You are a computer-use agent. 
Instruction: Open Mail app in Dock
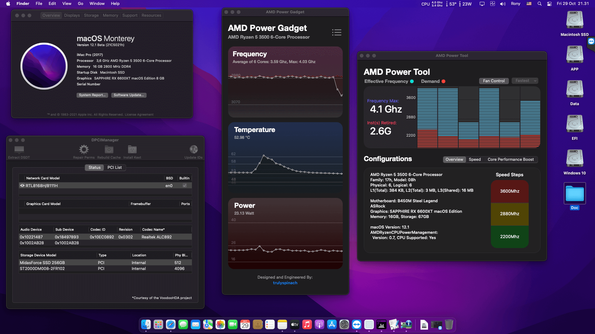(x=196, y=324)
